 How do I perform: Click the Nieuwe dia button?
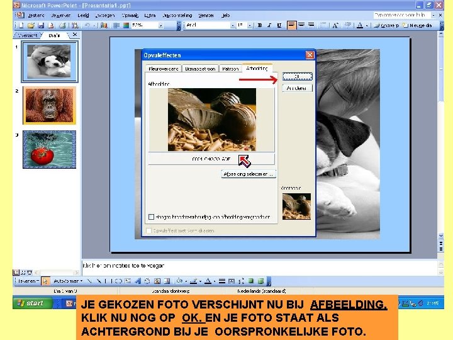click(x=418, y=25)
